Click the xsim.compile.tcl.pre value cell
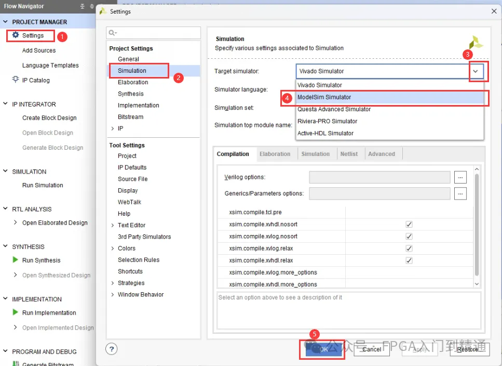 point(409,212)
